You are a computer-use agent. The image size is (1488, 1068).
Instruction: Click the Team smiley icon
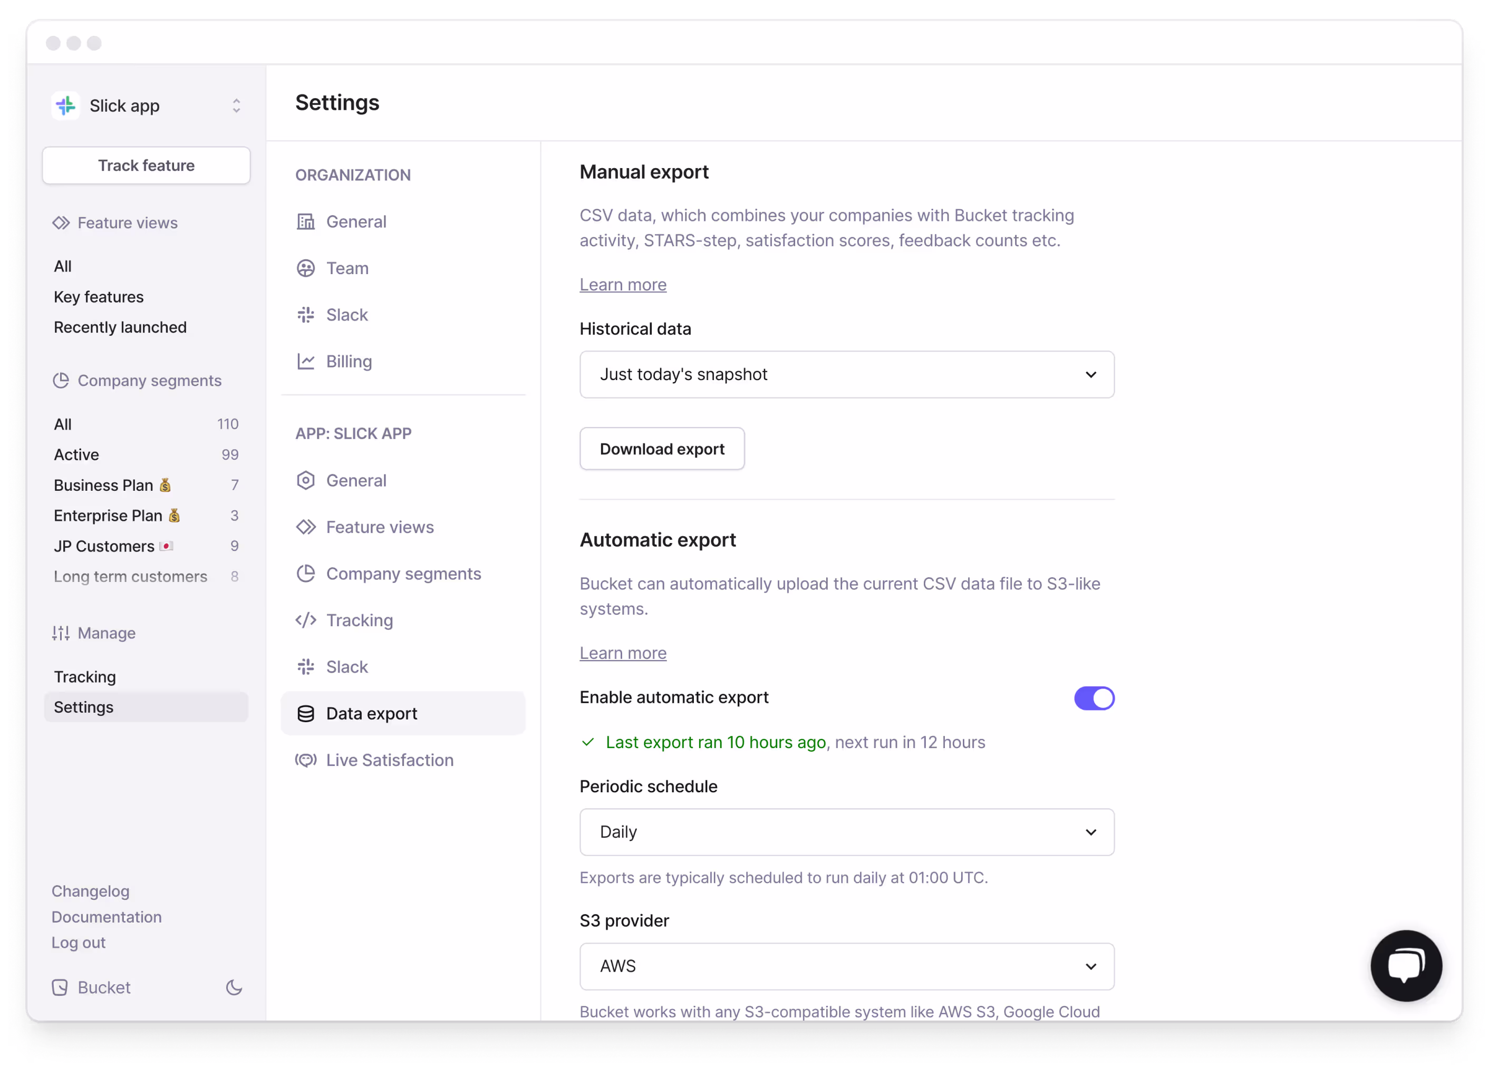point(306,268)
